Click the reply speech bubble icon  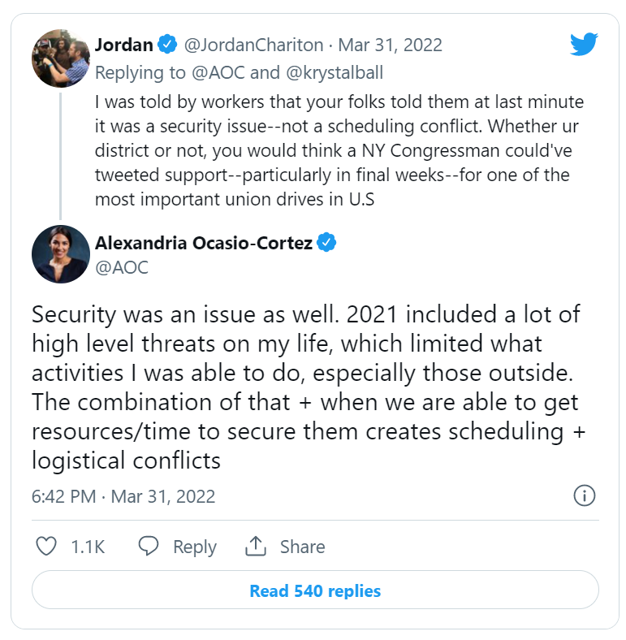(x=149, y=547)
